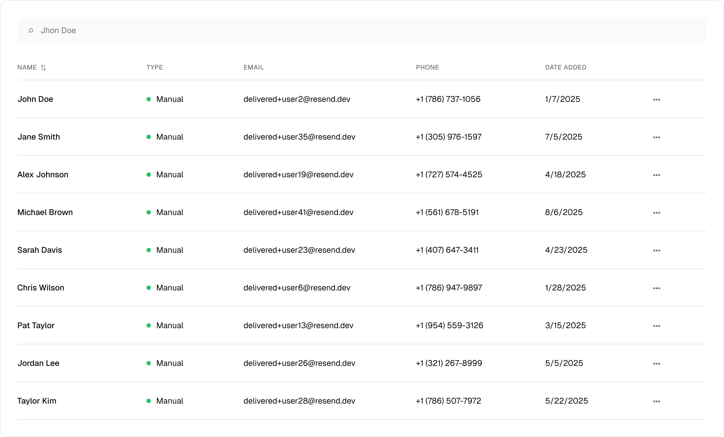Select the Jordan Lee contact name
The width and height of the screenshot is (724, 437).
[38, 363]
